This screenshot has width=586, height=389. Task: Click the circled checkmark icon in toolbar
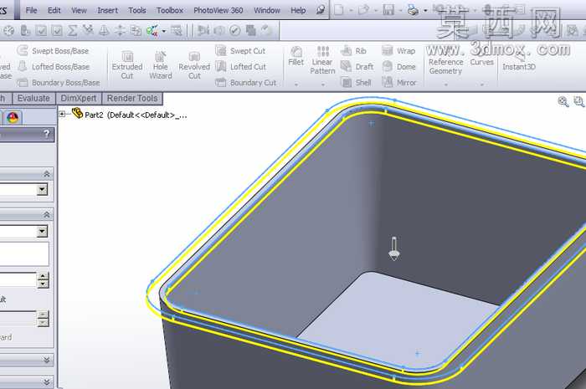235,31
